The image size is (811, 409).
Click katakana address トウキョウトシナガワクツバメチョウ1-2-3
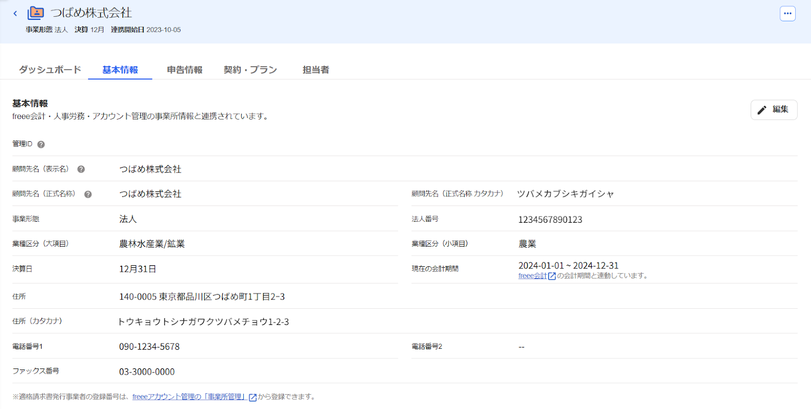coord(203,322)
